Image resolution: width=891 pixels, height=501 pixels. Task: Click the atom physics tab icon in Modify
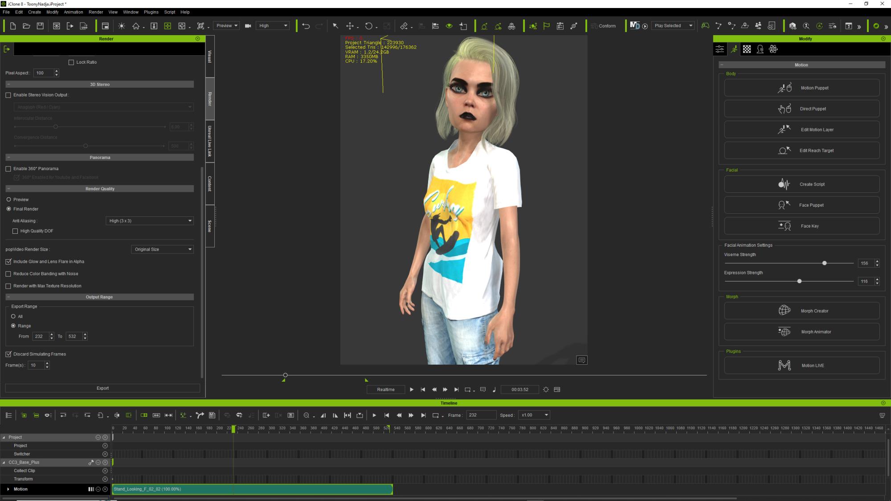(x=773, y=49)
